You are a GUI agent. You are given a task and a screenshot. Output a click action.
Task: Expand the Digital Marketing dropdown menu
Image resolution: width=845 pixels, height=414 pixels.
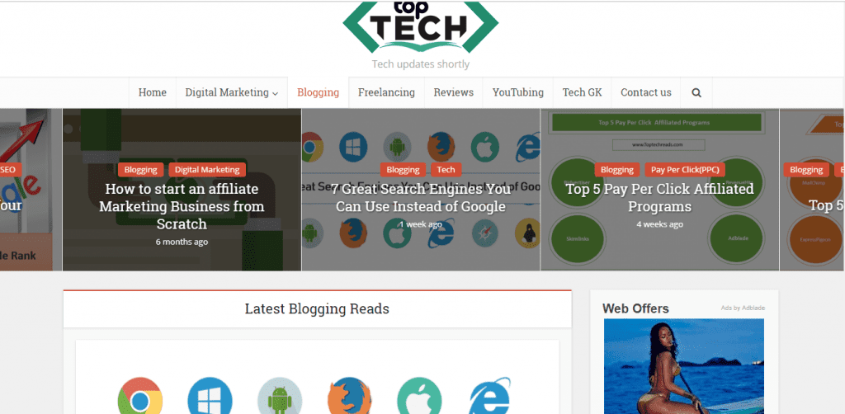click(232, 92)
